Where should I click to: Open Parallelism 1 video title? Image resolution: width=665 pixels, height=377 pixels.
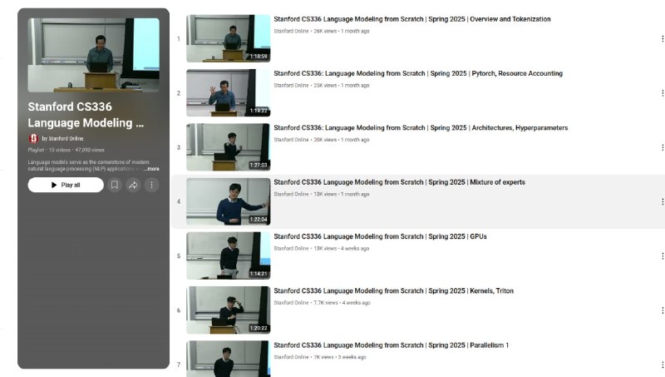[x=391, y=345]
